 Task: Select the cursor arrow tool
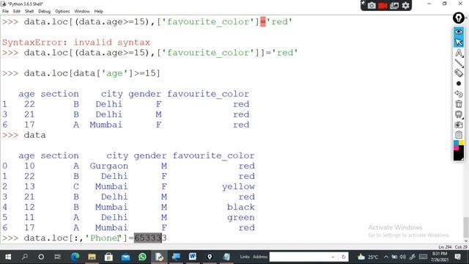tap(459, 43)
